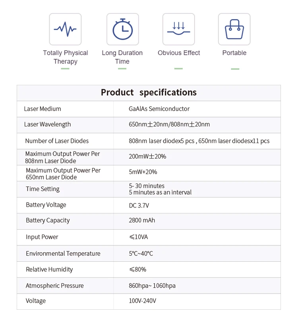The image size is (298, 324).
Task: Select the 'DC 3.7V' battery voltage value
Action: pos(139,205)
